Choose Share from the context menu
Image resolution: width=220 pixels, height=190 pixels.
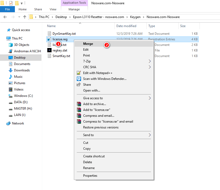[114, 85]
